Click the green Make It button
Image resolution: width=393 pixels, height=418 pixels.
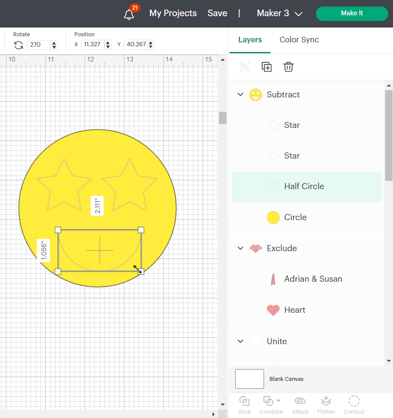(352, 14)
